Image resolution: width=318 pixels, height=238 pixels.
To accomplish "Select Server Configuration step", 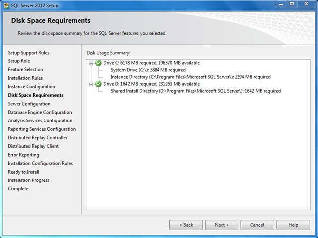I will pyautogui.click(x=29, y=104).
